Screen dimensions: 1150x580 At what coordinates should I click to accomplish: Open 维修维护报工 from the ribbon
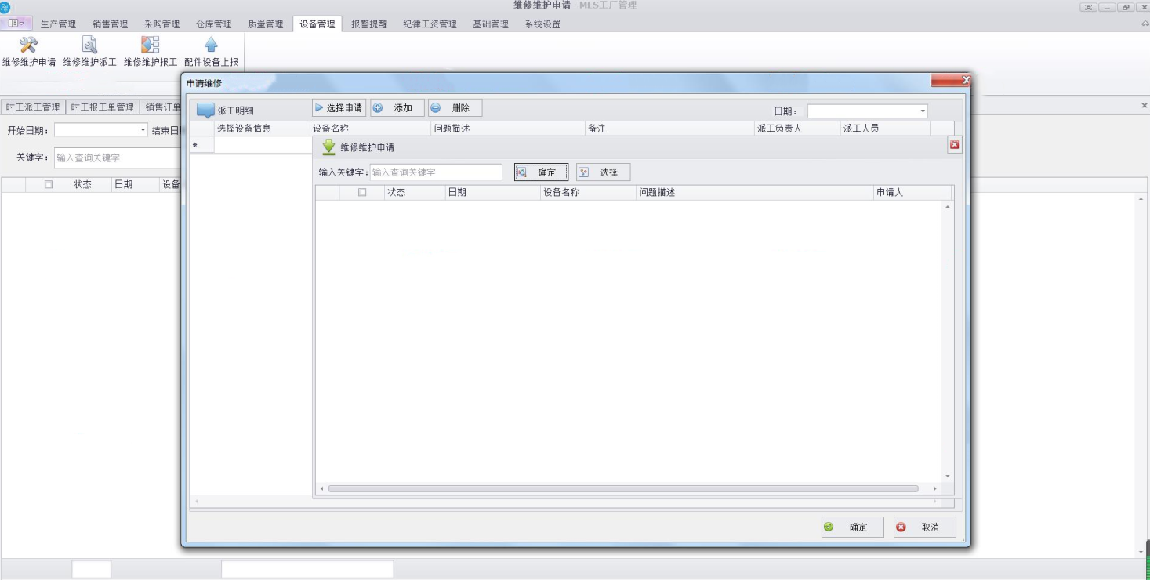tap(151, 52)
